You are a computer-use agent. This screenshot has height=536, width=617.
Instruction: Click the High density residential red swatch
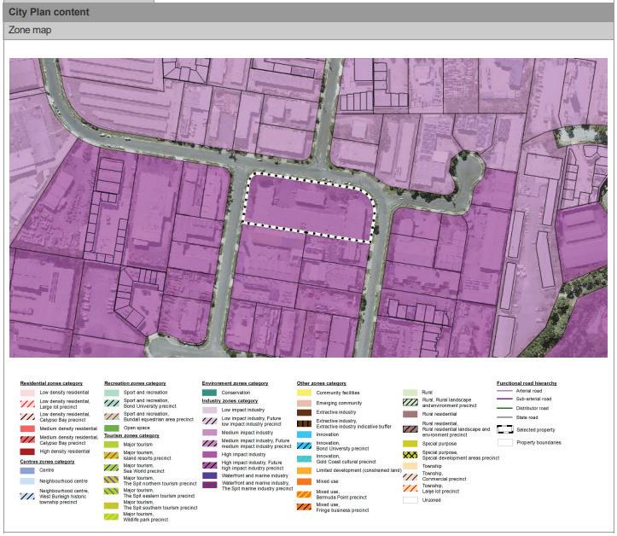[x=27, y=452]
